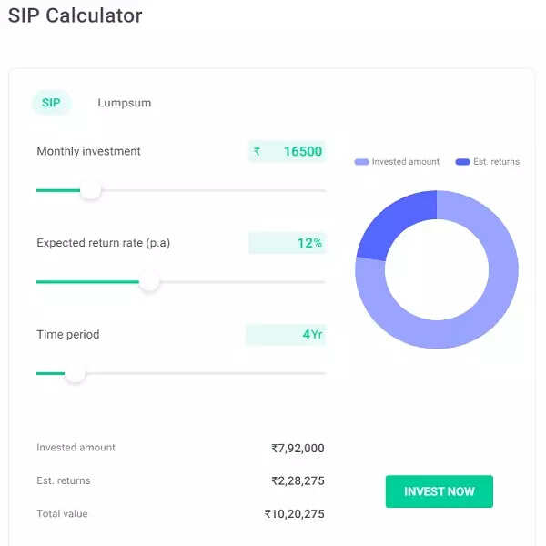Click the Est. returns amount value
The image size is (546, 546).
[298, 481]
